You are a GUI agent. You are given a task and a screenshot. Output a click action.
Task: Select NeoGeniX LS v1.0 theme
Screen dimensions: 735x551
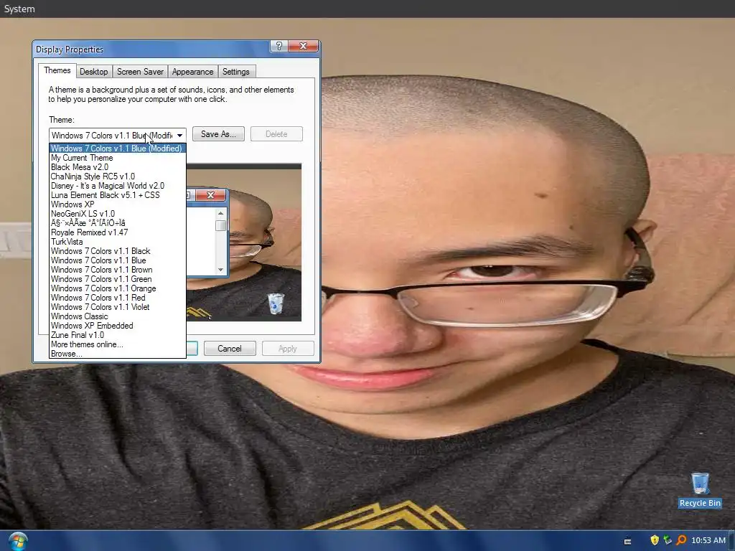pyautogui.click(x=117, y=214)
